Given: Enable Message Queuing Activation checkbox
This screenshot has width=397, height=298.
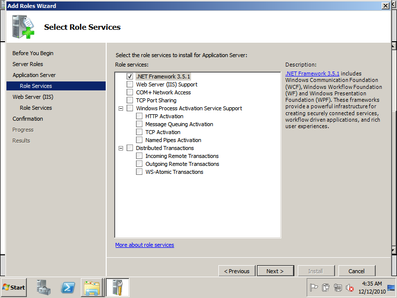Looking at the screenshot, I should click(x=139, y=124).
